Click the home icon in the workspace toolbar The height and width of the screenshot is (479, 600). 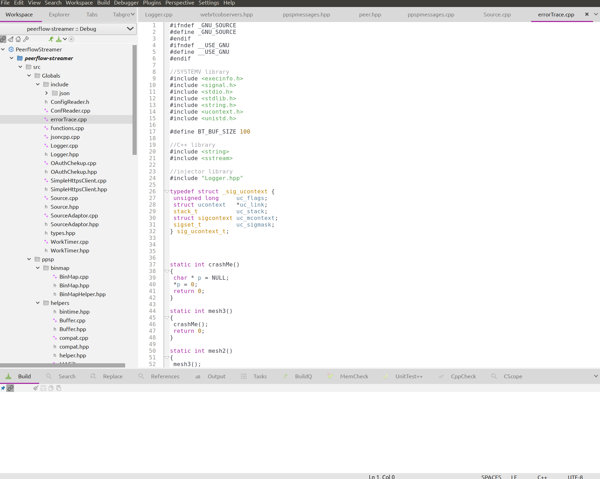(18, 39)
